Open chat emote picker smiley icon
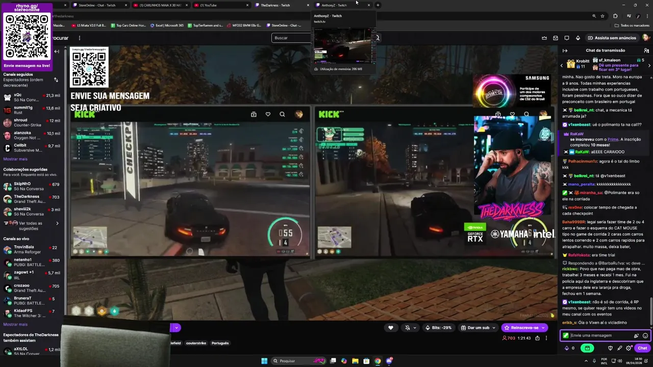This screenshot has height=367, width=653. coord(645,335)
